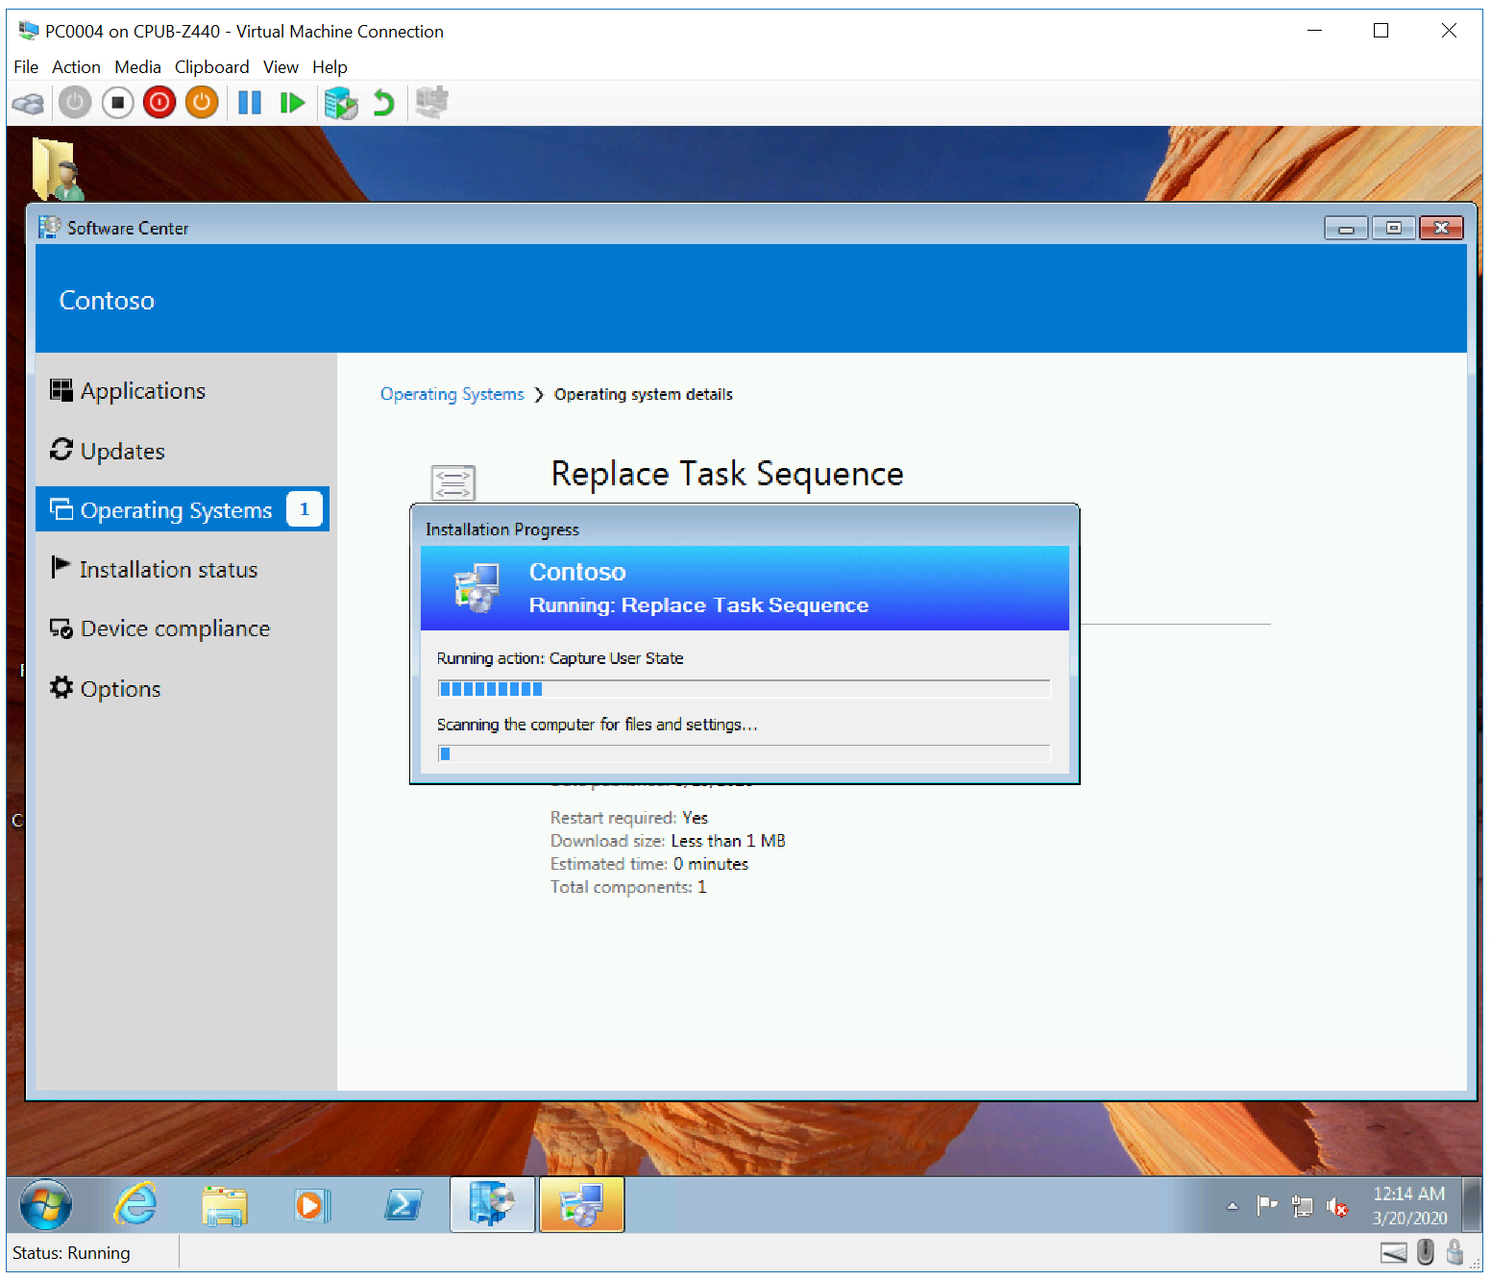The width and height of the screenshot is (1491, 1281).
Task: Follow the Operating Systems breadcrumb link
Action: coord(452,394)
